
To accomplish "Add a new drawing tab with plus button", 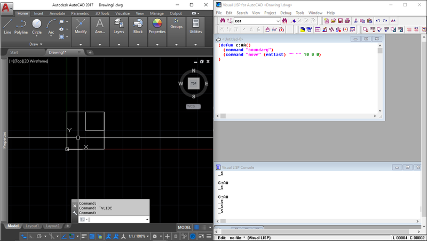I will 90,52.
